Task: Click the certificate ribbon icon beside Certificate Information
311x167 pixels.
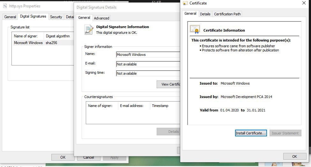Action: pos(195,29)
